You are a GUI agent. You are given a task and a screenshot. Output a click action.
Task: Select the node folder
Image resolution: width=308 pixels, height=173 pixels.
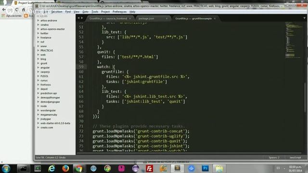pyautogui.click(x=43, y=106)
